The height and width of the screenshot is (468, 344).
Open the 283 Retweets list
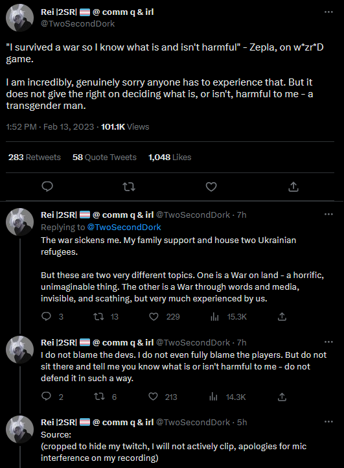pos(34,158)
